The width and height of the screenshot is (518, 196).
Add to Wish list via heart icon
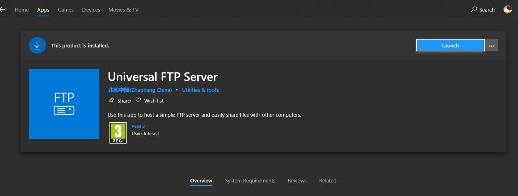pyautogui.click(x=138, y=100)
